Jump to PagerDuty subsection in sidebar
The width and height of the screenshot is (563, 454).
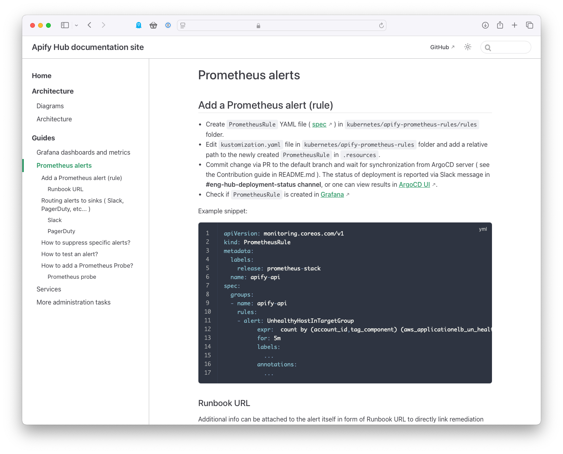click(61, 231)
